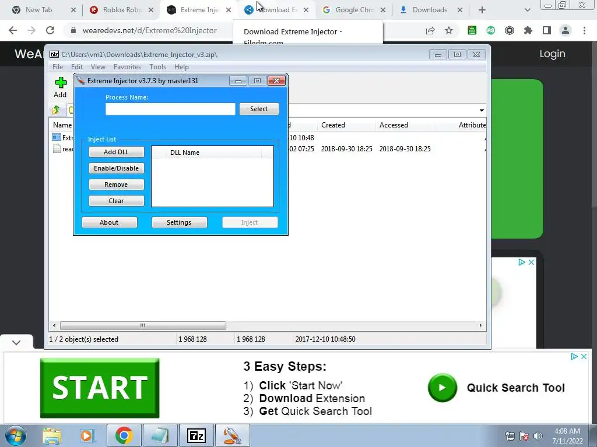The width and height of the screenshot is (597, 447).
Task: Click the DLL Name column header
Action: tap(214, 152)
